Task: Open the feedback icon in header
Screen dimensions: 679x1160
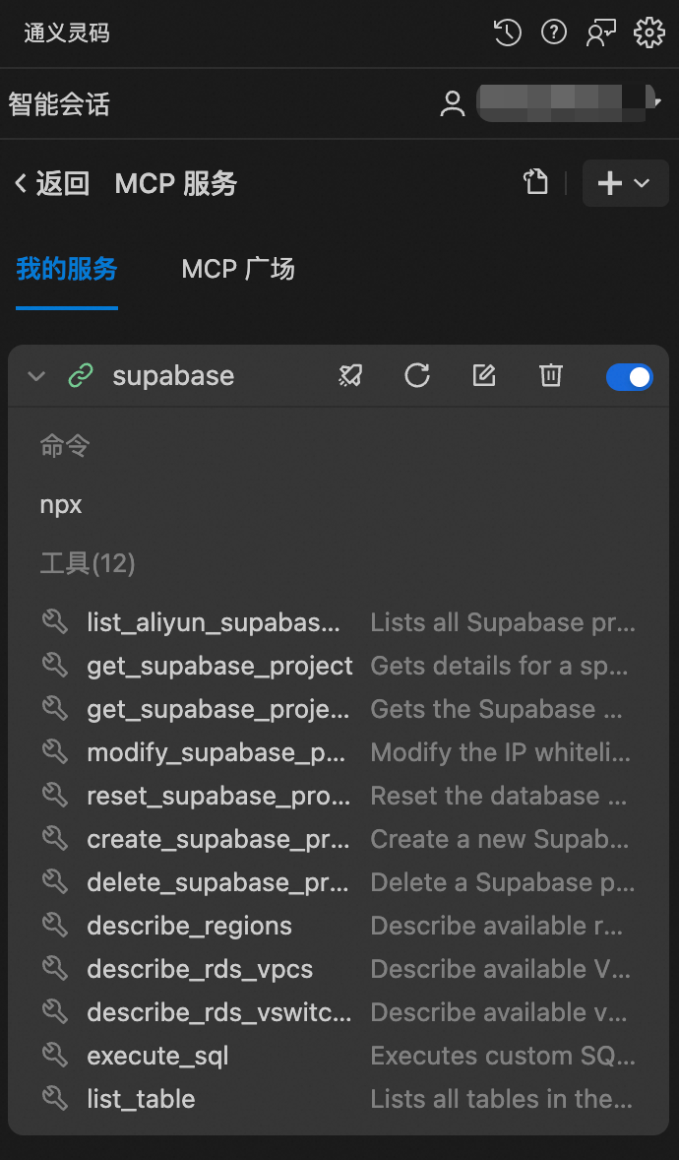Action: (x=601, y=32)
